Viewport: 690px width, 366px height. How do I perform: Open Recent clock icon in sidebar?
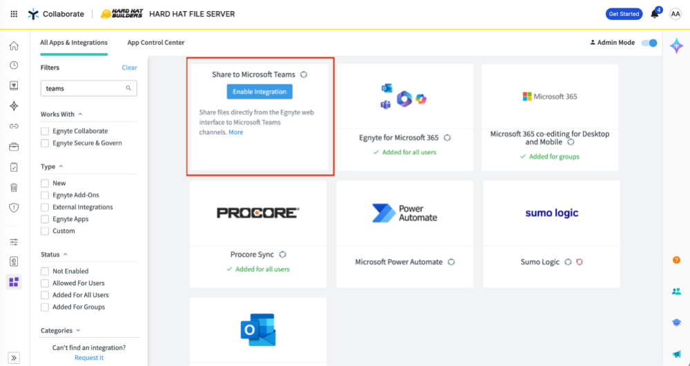(x=14, y=66)
